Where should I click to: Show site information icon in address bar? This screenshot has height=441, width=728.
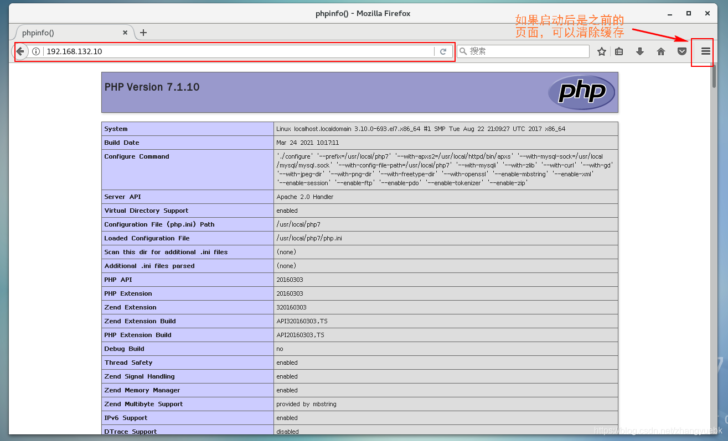coord(36,51)
